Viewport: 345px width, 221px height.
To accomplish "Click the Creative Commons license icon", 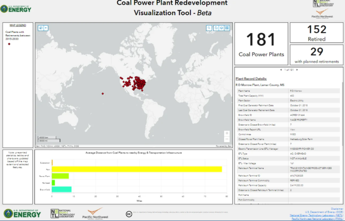I will [x=128, y=214].
